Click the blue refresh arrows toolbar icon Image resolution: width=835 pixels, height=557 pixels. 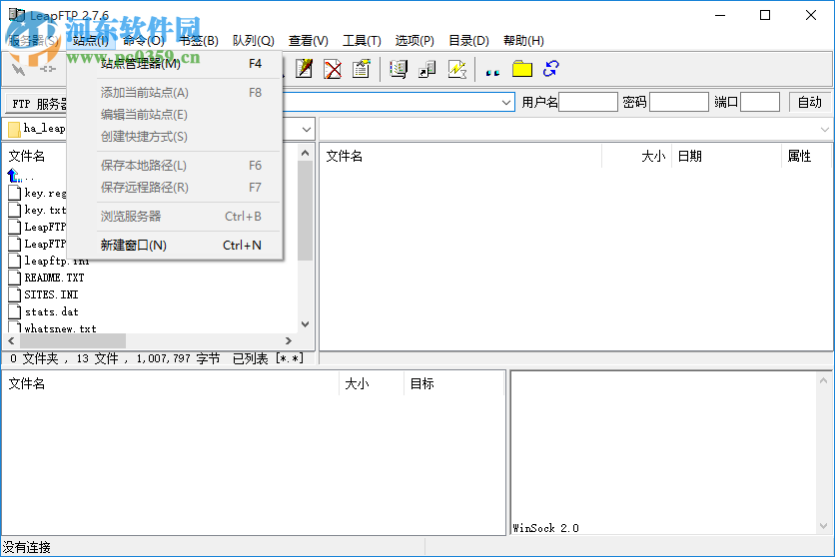(551, 69)
